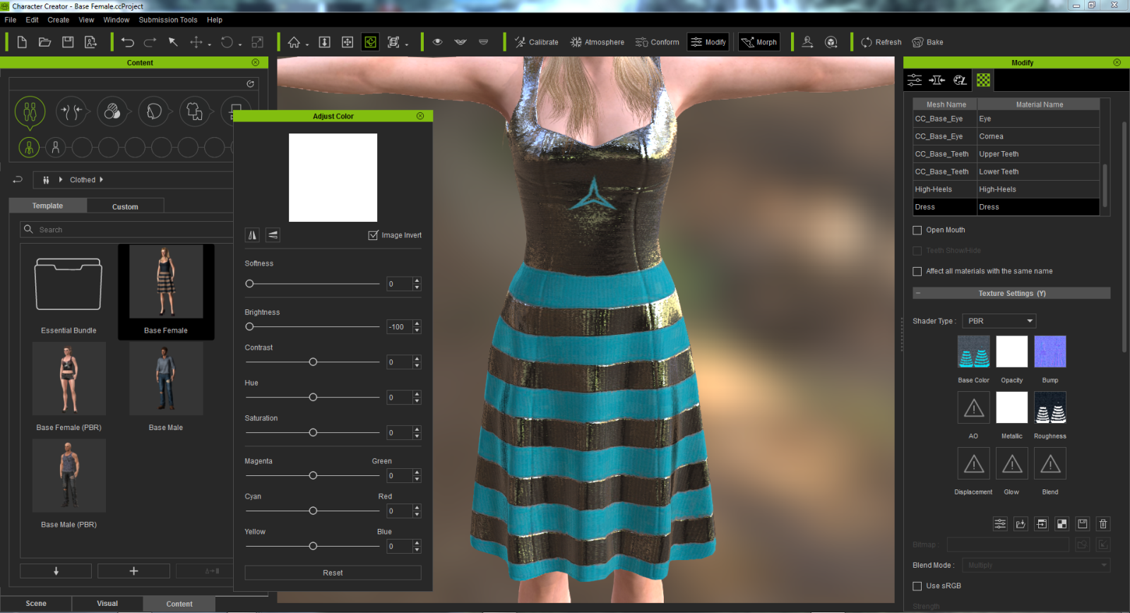The height and width of the screenshot is (613, 1130).
Task: Click the New Project icon
Action: coord(22,42)
